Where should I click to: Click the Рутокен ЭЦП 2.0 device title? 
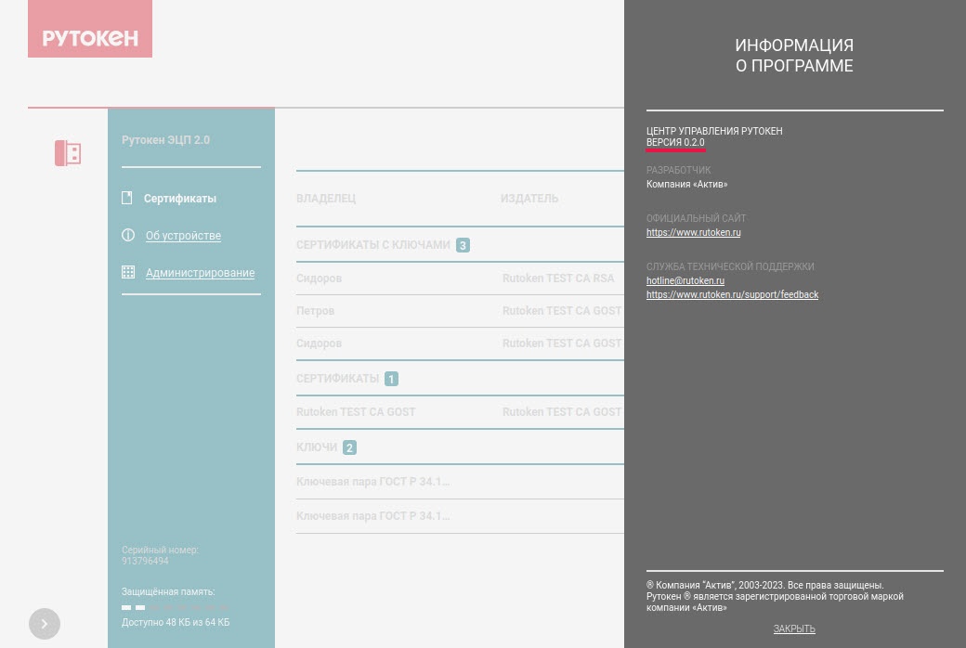point(165,140)
